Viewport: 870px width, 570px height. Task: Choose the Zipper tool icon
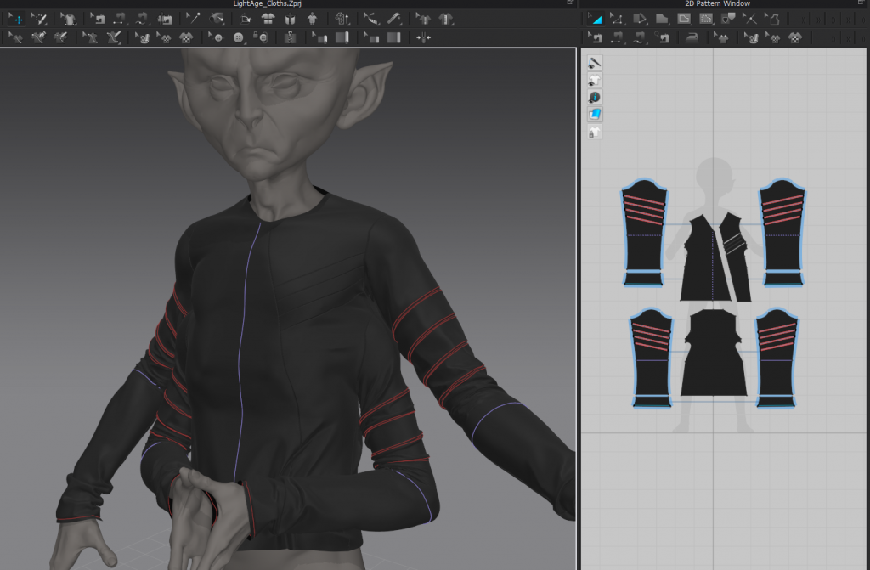[x=291, y=37]
